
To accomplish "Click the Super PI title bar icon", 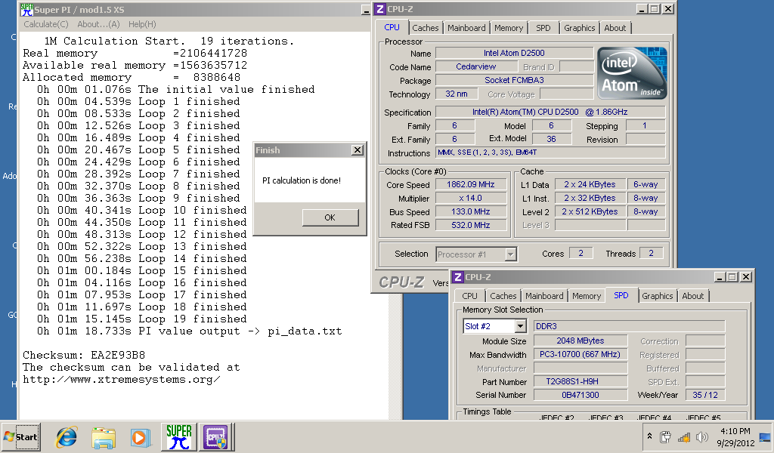I will pyautogui.click(x=26, y=9).
